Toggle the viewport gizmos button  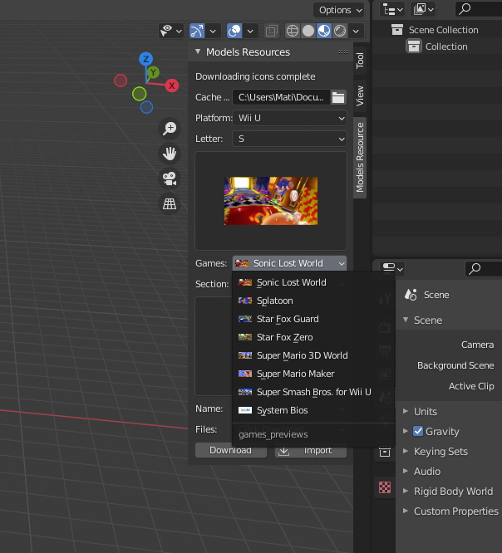coord(197,31)
